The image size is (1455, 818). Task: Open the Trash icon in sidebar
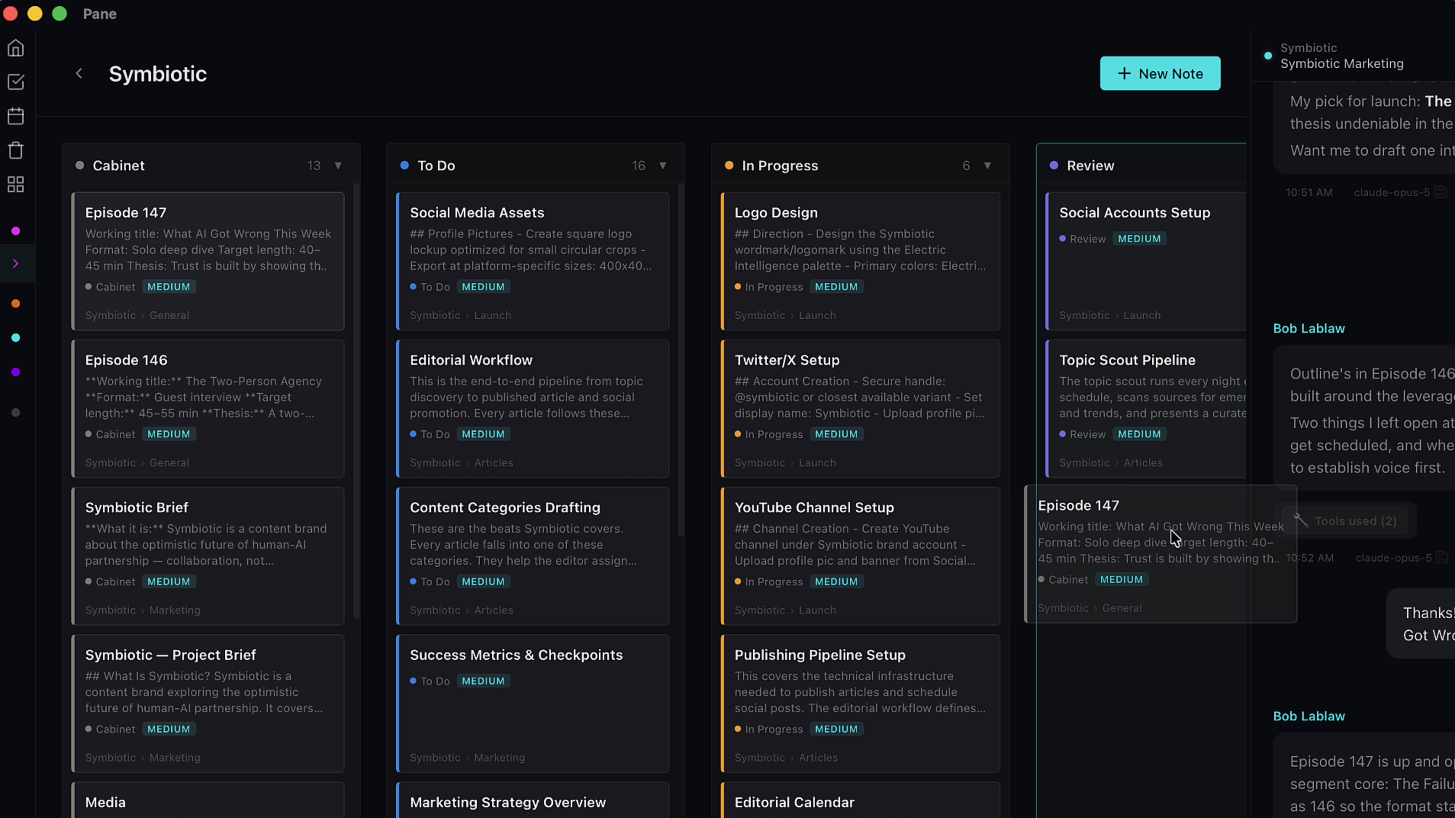[x=16, y=150]
